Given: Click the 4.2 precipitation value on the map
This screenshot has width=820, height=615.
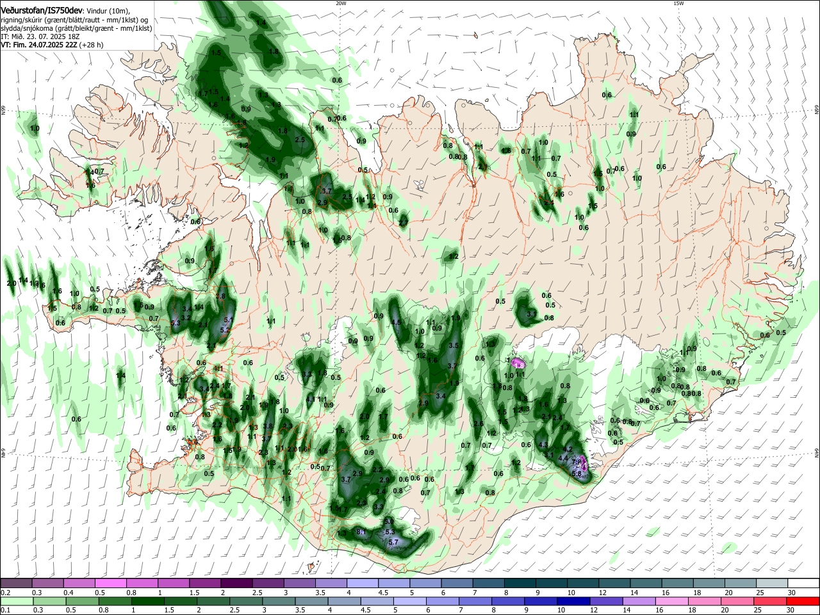Looking at the screenshot, I should tap(568, 450).
